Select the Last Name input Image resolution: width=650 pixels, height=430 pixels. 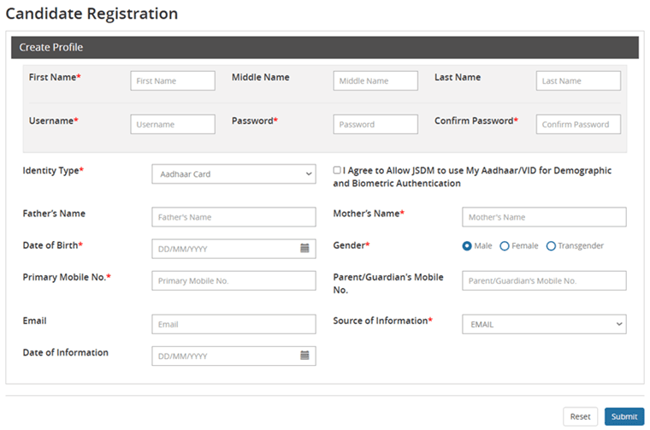[x=578, y=81]
